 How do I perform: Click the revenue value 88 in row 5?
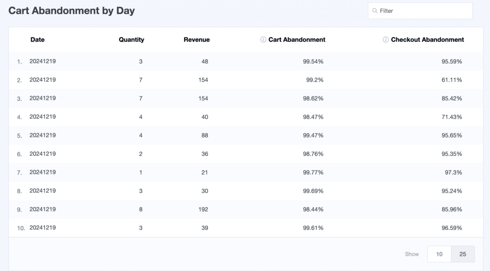(204, 135)
